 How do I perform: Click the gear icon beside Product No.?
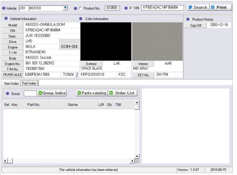point(75,8)
